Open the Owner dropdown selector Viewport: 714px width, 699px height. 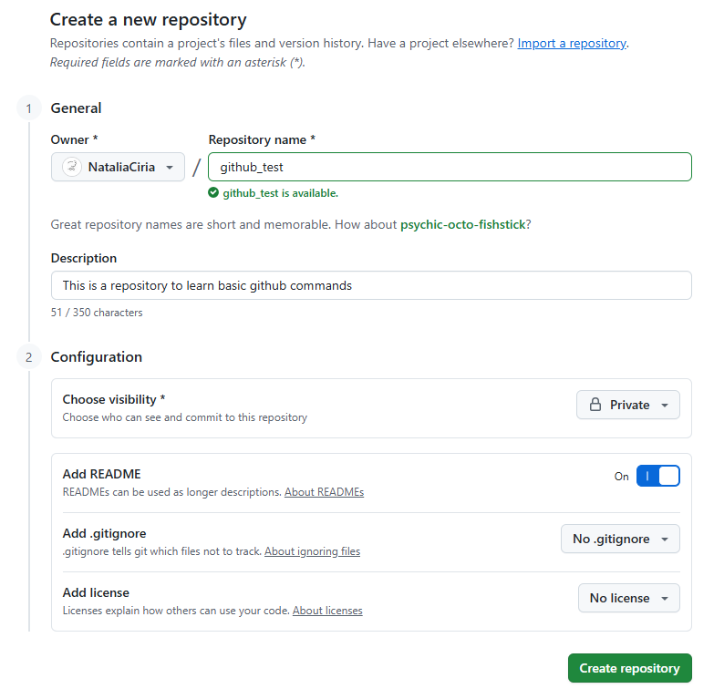(x=118, y=168)
